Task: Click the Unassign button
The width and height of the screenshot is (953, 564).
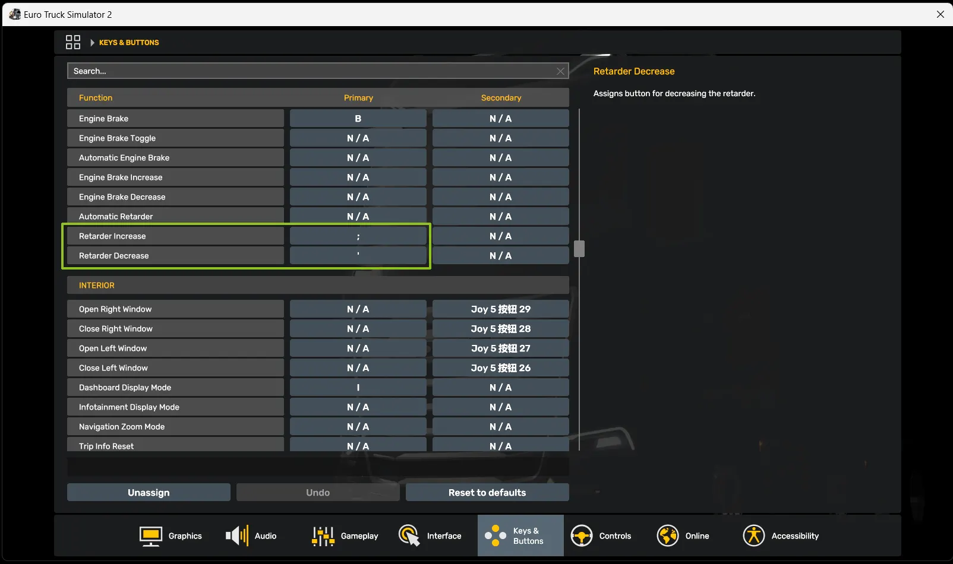Action: coord(149,492)
